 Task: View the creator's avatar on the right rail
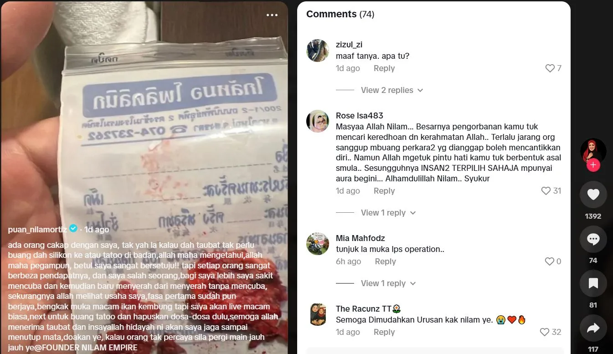pos(593,151)
